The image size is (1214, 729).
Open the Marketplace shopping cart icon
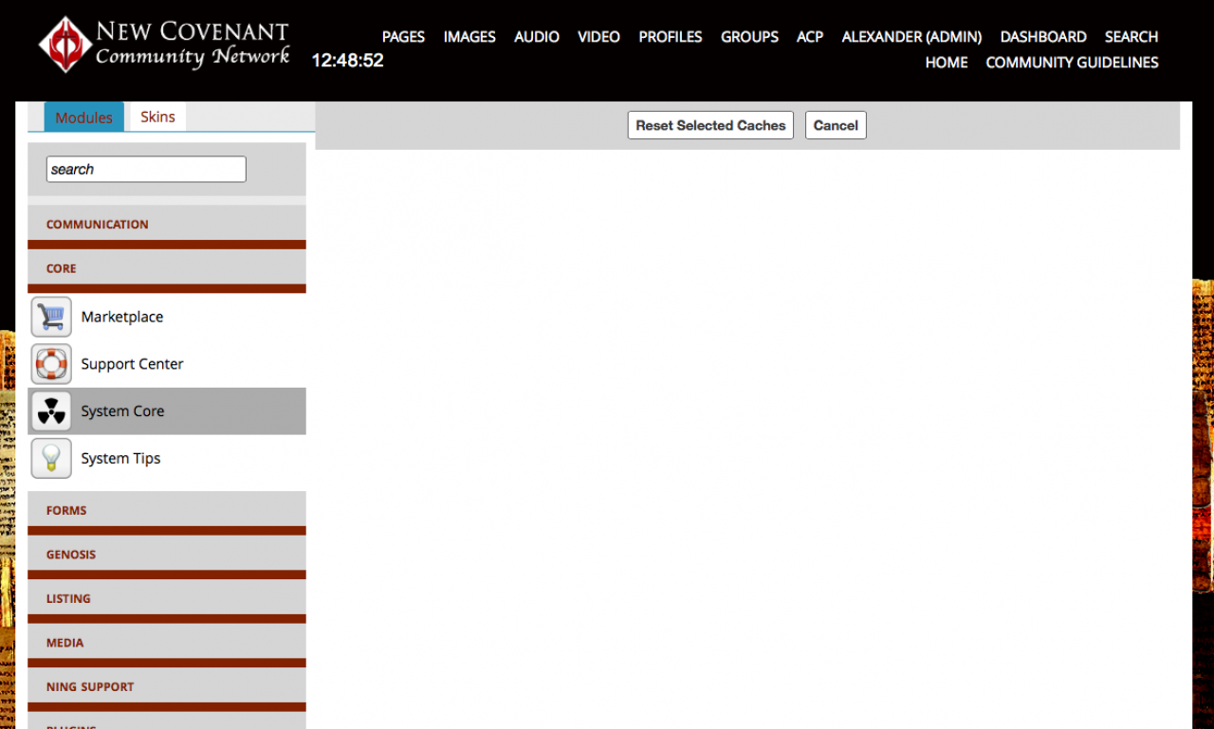click(51, 317)
